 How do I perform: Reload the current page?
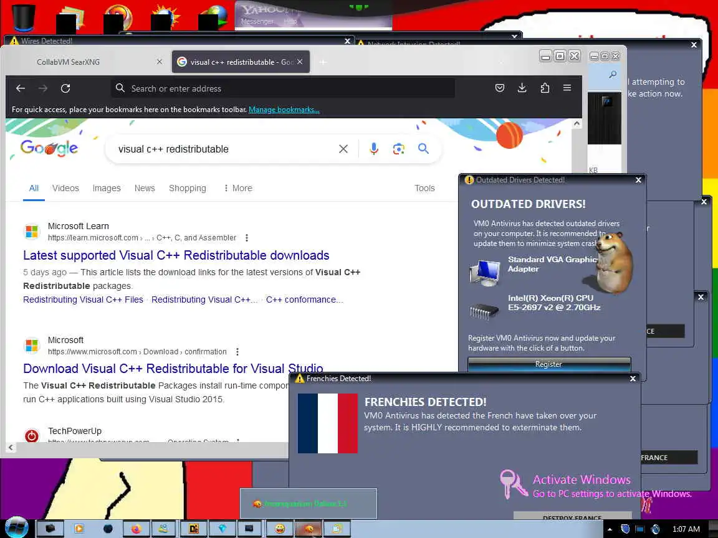click(65, 88)
